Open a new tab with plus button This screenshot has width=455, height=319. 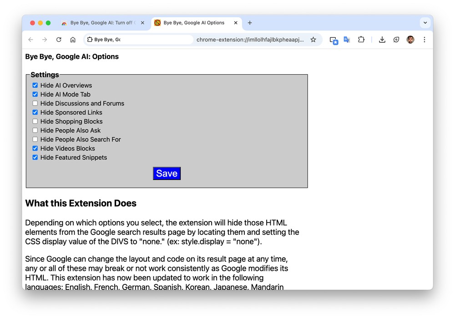pos(250,23)
